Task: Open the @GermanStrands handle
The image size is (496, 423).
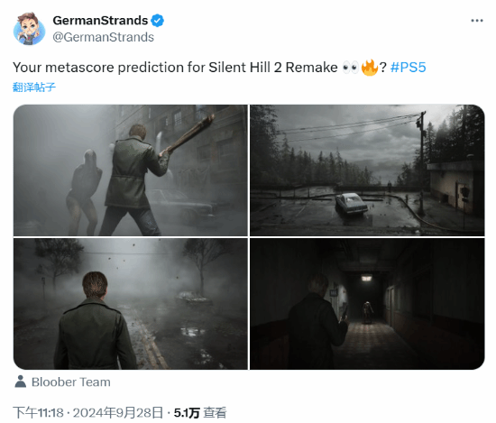Action: point(103,37)
